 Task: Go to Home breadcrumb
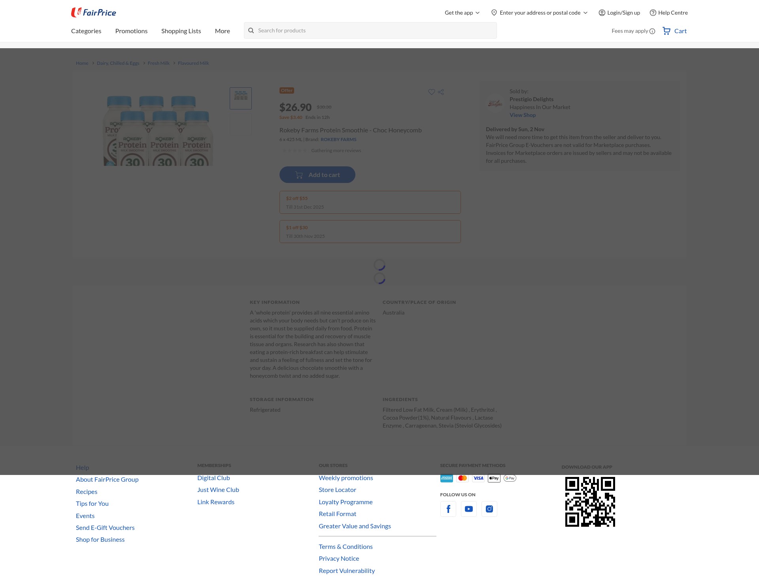[82, 63]
